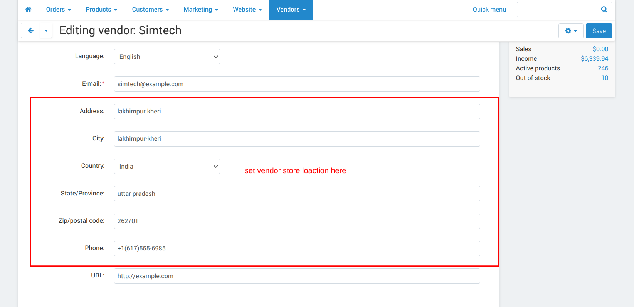Open the Orders menu
Viewport: 634px width, 307px height.
coord(59,10)
